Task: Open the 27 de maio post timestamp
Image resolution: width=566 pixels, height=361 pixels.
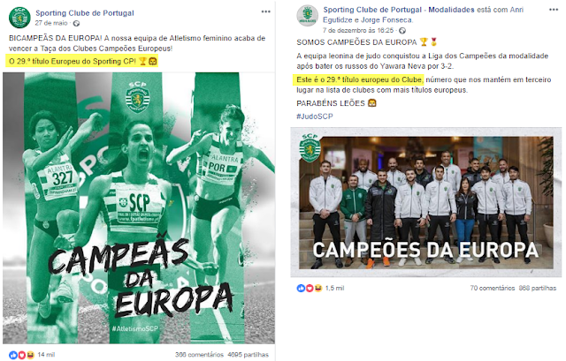Action: [51, 23]
